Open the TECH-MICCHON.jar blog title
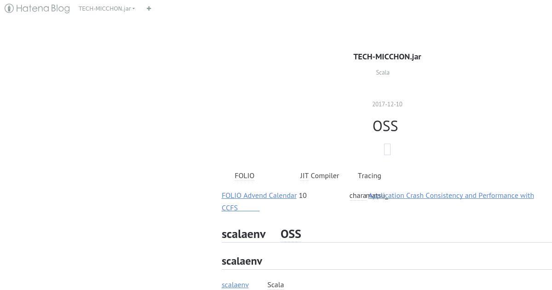Screen dimensions: 552x290 pos(387,57)
